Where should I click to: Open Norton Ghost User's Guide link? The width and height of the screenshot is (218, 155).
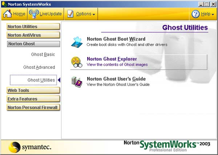pos(116,79)
